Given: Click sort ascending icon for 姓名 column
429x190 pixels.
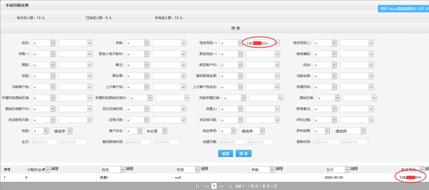Looking at the screenshot, I should point(127,169).
